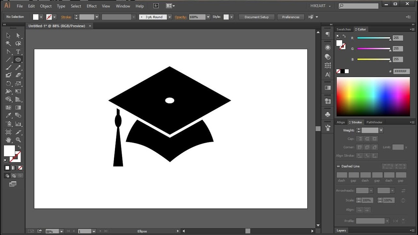
Task: Reset default fill and stroke in toolbox
Action: tap(6, 160)
